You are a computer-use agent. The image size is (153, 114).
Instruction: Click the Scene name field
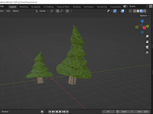tap(136, 6)
